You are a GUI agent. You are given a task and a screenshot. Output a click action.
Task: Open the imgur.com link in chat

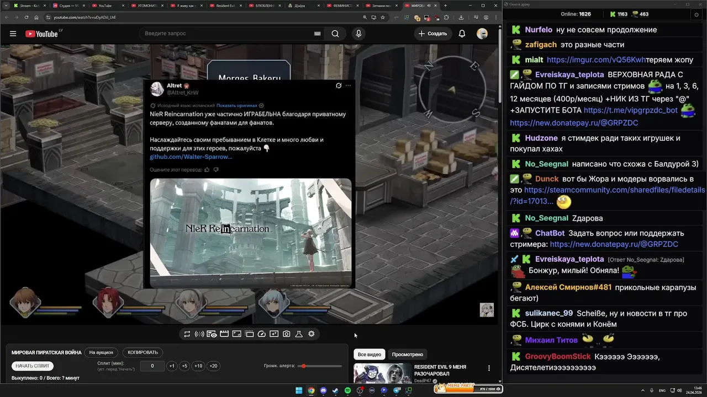click(x=596, y=60)
